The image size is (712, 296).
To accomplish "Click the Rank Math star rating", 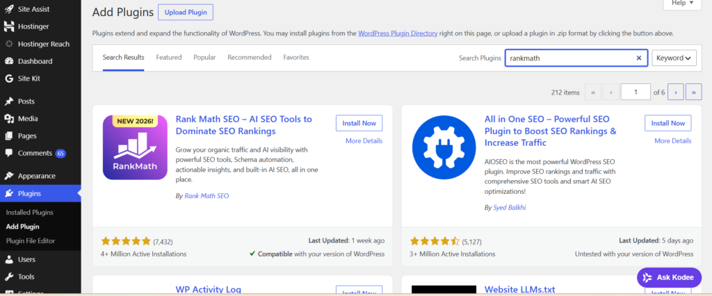I will click(126, 241).
